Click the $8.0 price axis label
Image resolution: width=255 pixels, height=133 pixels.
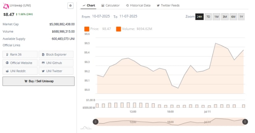click(x=87, y=90)
